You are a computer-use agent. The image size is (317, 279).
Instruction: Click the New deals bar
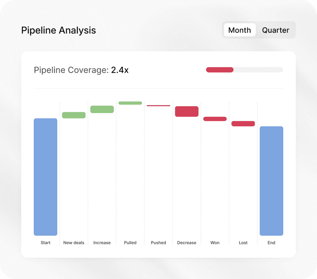point(74,115)
